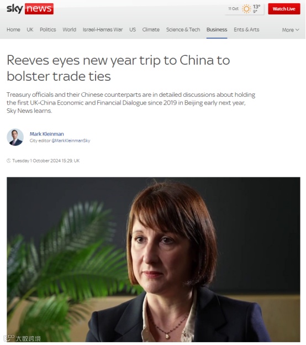Expand the More navigation dropdown
Image resolution: width=306 pixels, height=345 pixels.
291,30
